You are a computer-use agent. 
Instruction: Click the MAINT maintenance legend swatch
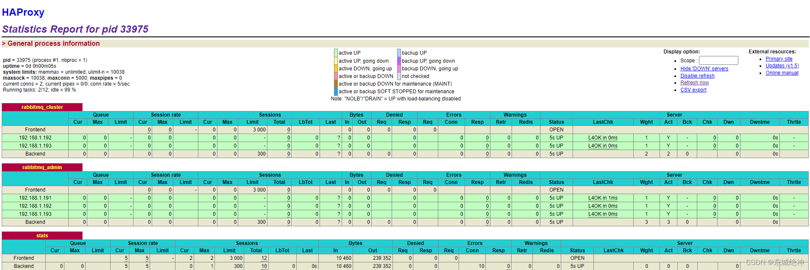tap(336, 84)
